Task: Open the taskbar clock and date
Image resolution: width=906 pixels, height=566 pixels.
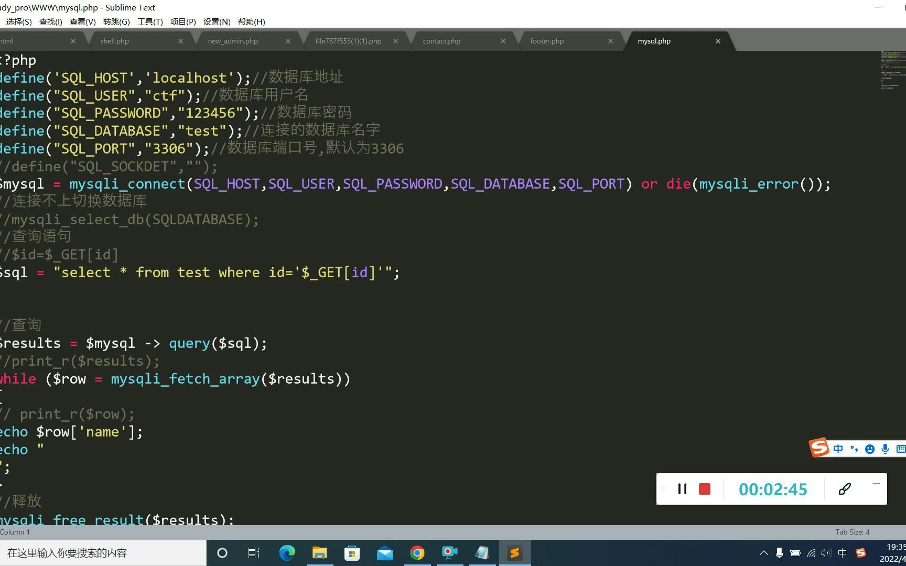Action: [892, 553]
